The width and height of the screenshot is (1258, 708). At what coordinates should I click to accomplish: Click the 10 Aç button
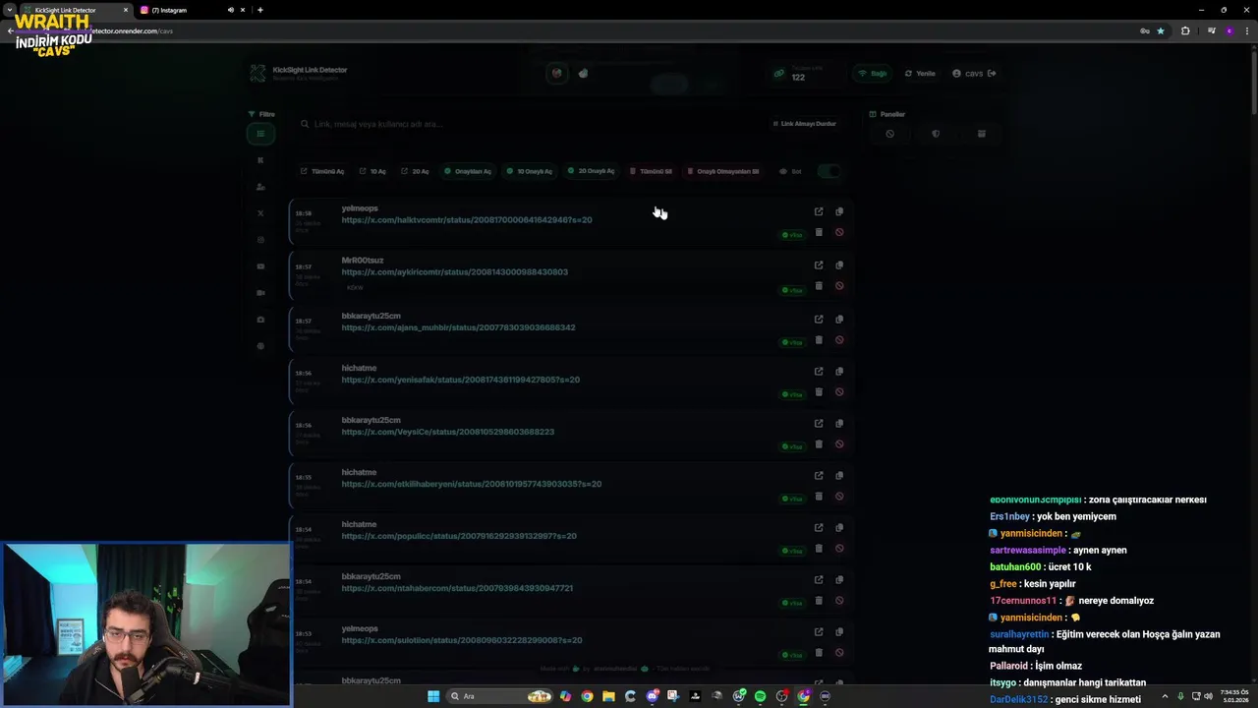tap(372, 171)
